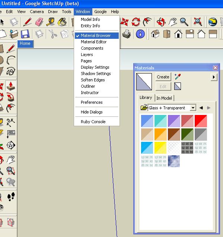The width and height of the screenshot is (223, 237).
Task: Click the Move tool red arrows icon
Action: tap(124, 22)
